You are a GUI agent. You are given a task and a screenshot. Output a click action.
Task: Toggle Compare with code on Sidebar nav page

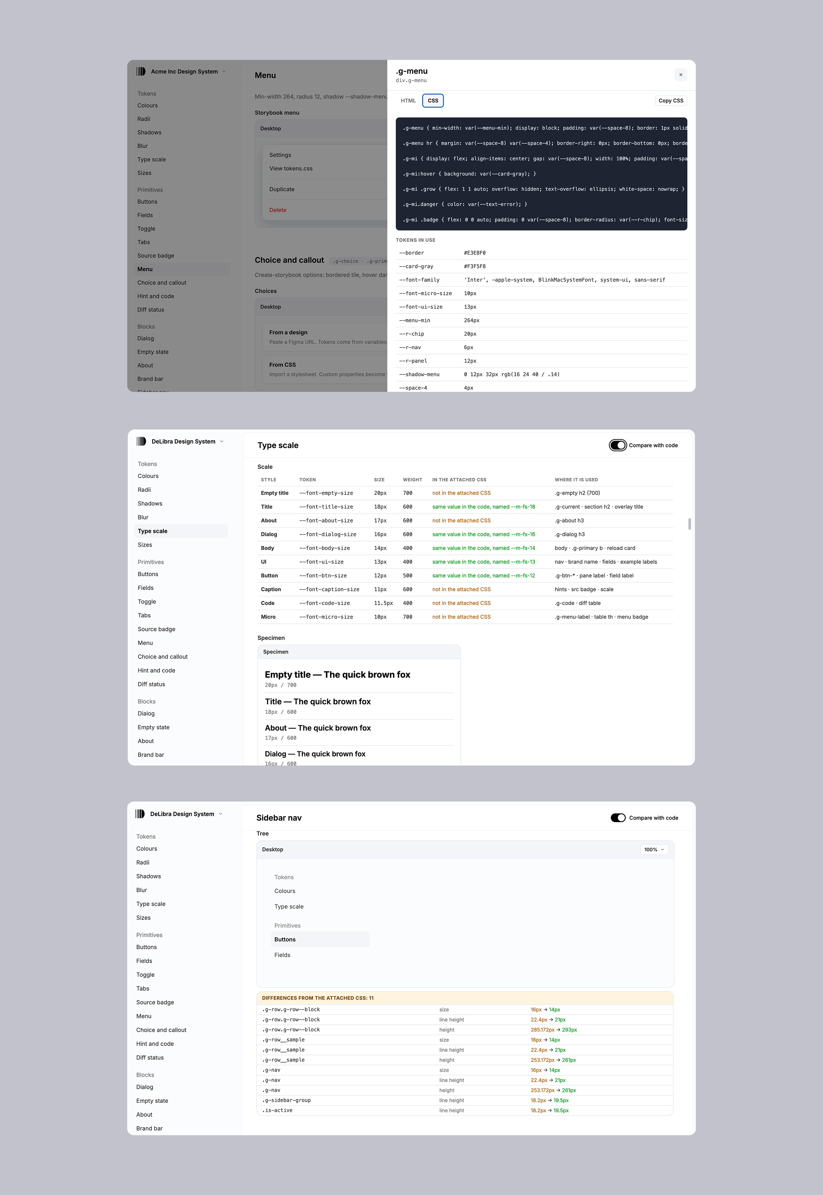click(618, 818)
